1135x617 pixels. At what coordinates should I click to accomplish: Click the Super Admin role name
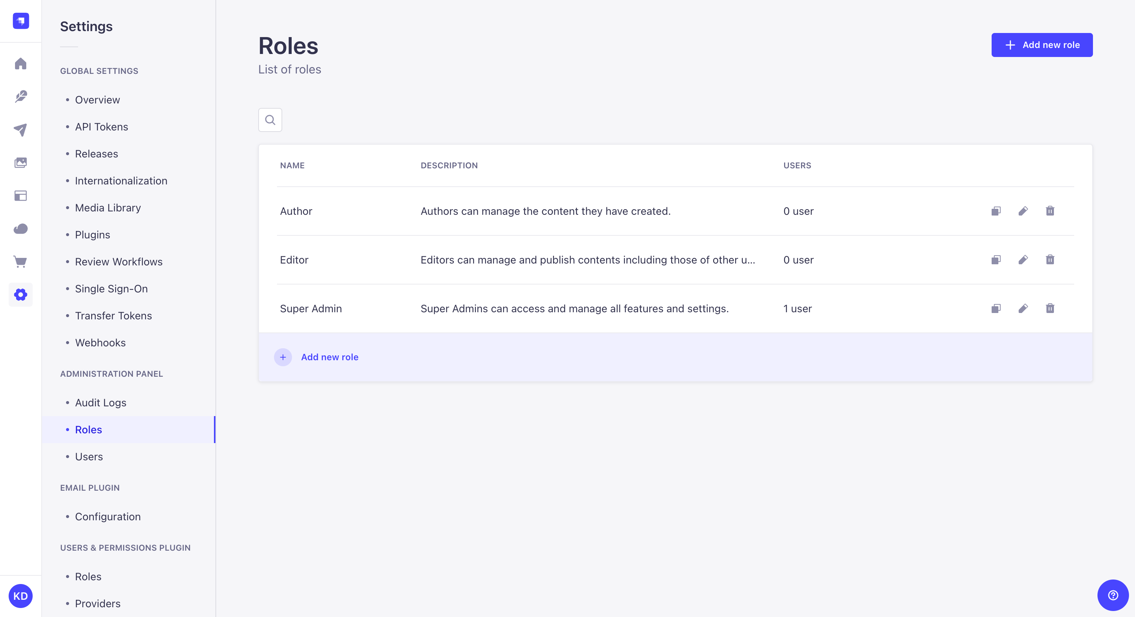[x=310, y=308]
